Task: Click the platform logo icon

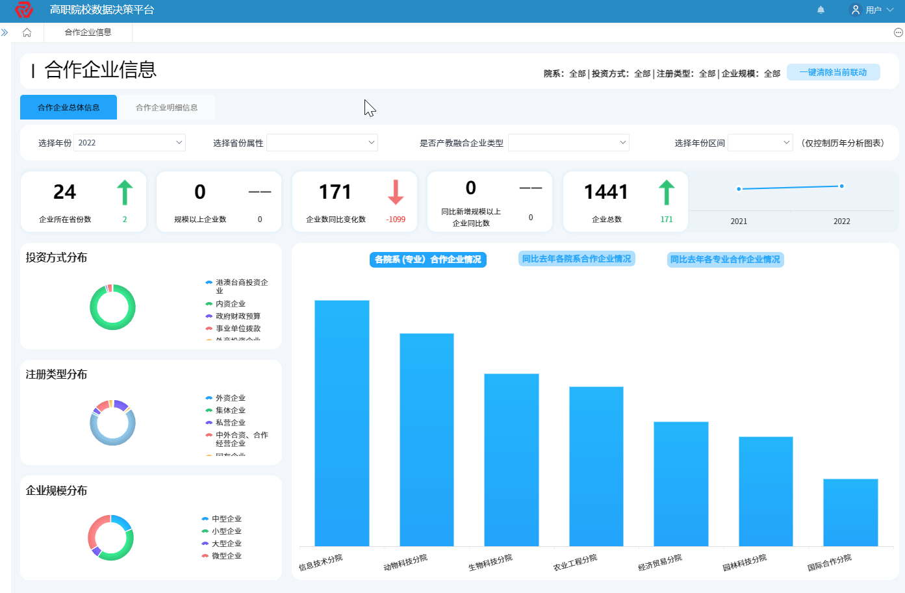Action: coord(24,10)
